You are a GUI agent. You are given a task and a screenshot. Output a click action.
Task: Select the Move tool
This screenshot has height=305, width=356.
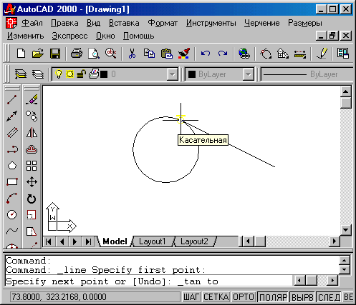[32, 182]
